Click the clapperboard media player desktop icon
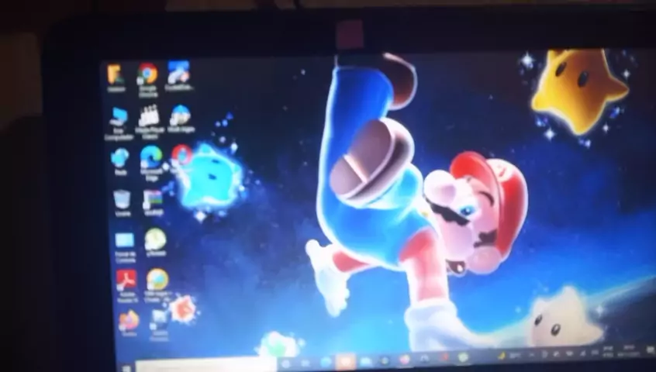This screenshot has height=372, width=656. 149,116
